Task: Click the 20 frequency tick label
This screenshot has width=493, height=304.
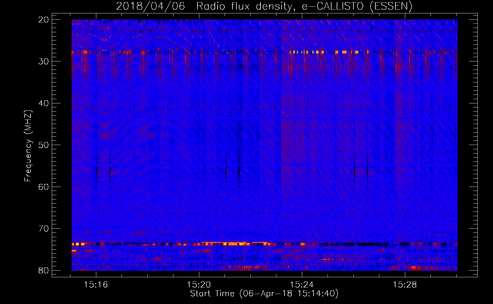Action: [x=44, y=20]
